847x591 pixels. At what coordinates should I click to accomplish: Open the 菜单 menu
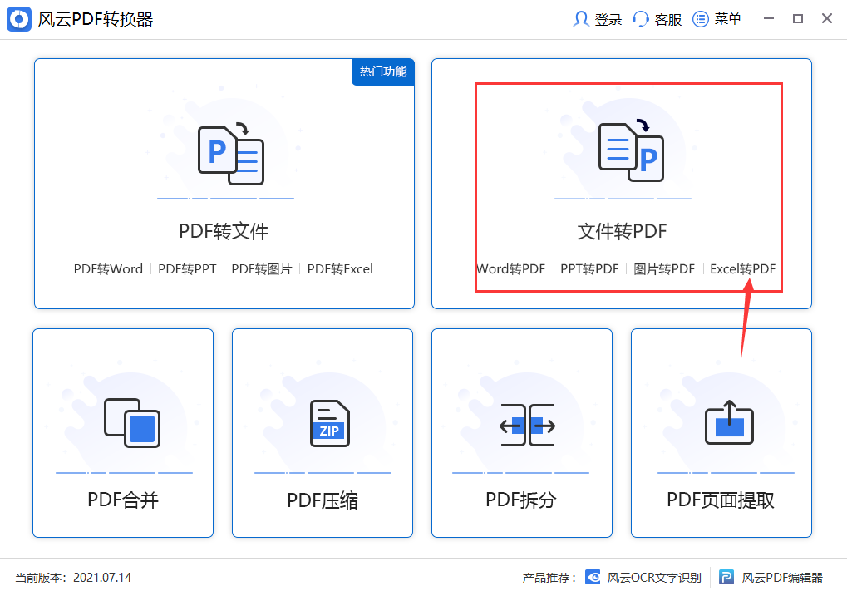(x=727, y=19)
